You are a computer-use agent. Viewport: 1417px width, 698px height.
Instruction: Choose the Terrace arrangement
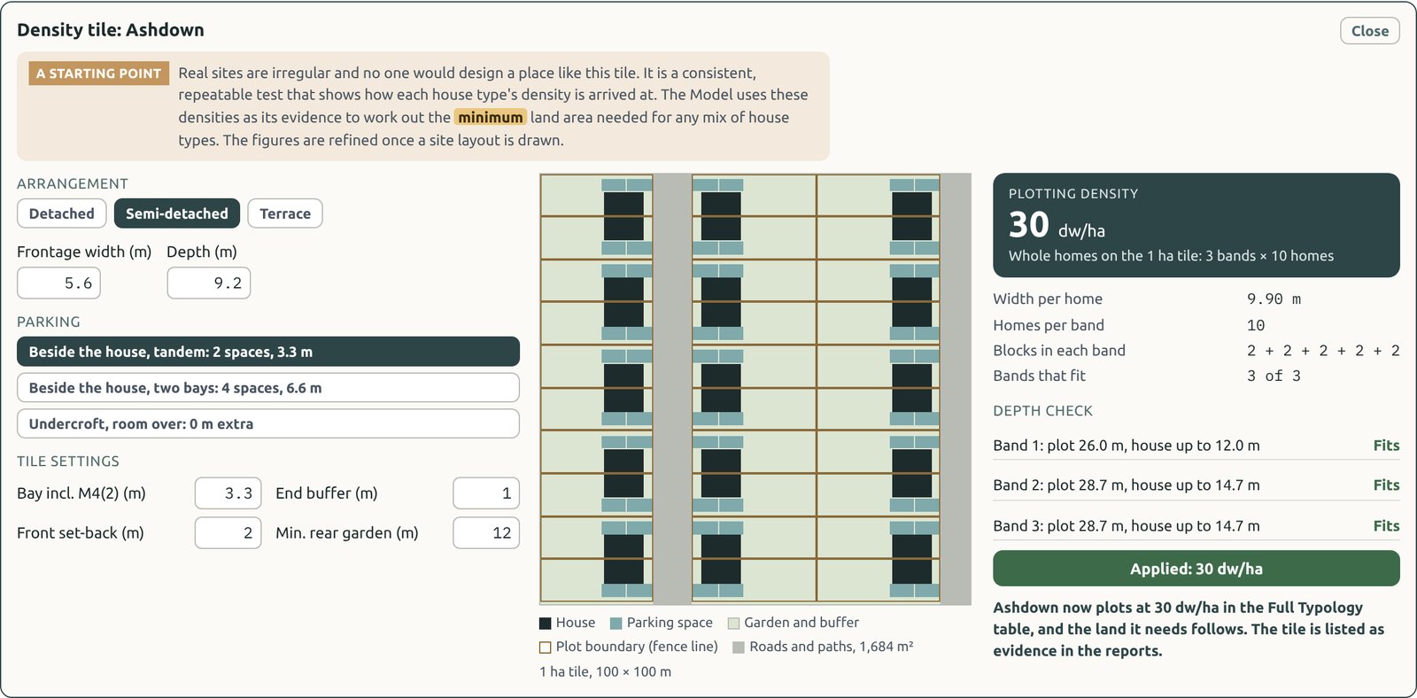pos(285,213)
